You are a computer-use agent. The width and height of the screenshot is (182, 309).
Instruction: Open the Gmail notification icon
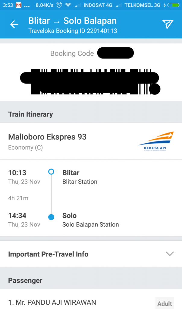tap(18, 5)
